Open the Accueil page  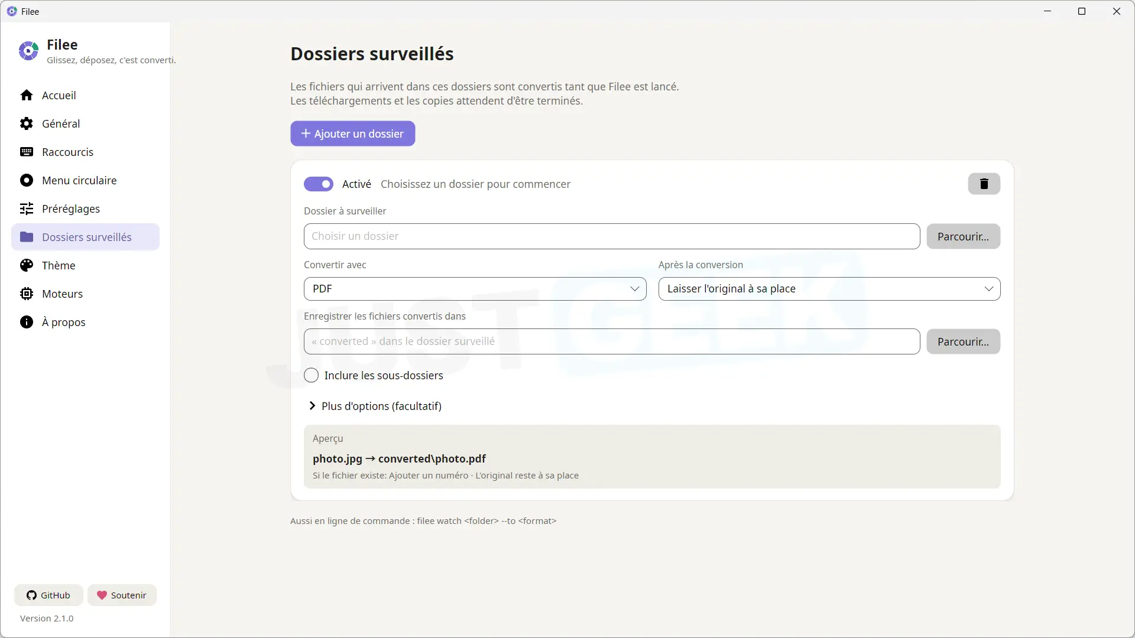click(85, 95)
